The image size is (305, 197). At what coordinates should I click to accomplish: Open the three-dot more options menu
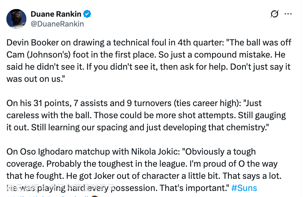[x=288, y=14]
